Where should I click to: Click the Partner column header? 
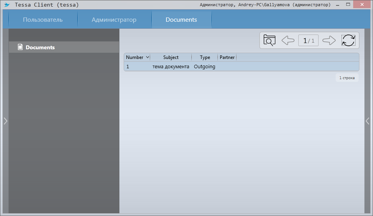click(x=227, y=57)
